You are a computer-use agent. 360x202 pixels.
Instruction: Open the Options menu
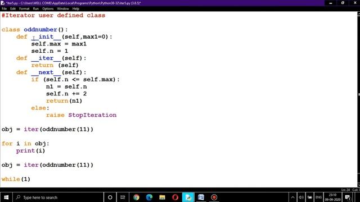tap(48, 9)
